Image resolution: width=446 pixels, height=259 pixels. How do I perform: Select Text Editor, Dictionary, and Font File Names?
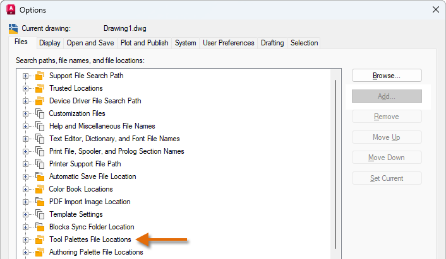pyautogui.click(x=114, y=139)
